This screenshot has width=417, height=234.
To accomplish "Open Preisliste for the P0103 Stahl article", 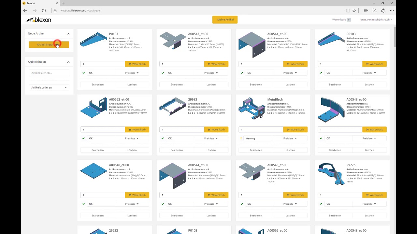I will pos(132,73).
